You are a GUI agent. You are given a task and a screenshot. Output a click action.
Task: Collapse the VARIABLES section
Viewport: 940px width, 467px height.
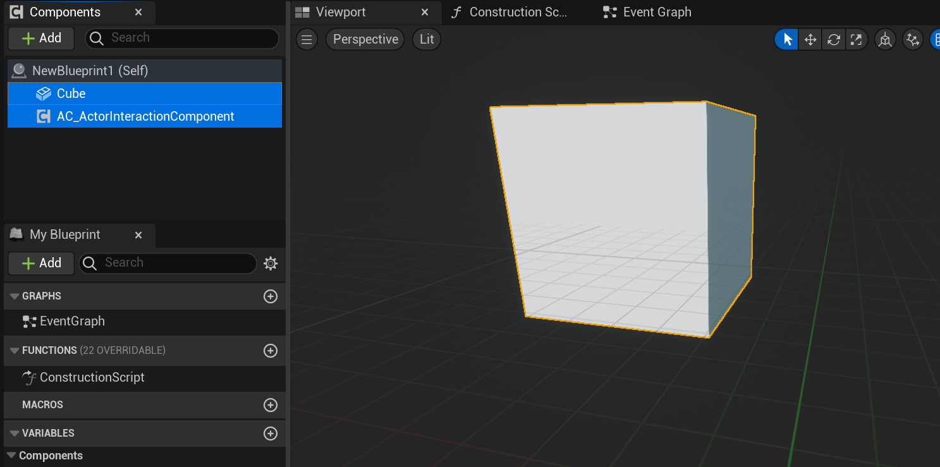(14, 434)
